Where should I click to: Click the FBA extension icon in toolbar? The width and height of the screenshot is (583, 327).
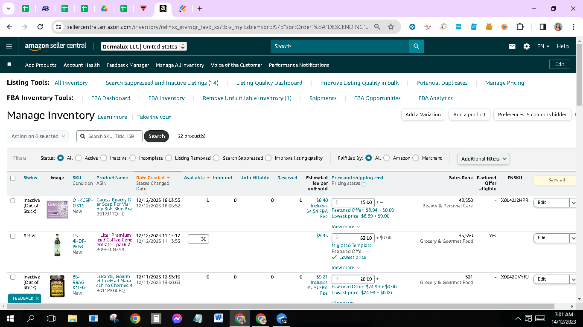coord(458,27)
